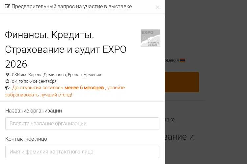The height and width of the screenshot is (164, 247).
Task: Focus the organization name input field
Action: [x=82, y=124]
